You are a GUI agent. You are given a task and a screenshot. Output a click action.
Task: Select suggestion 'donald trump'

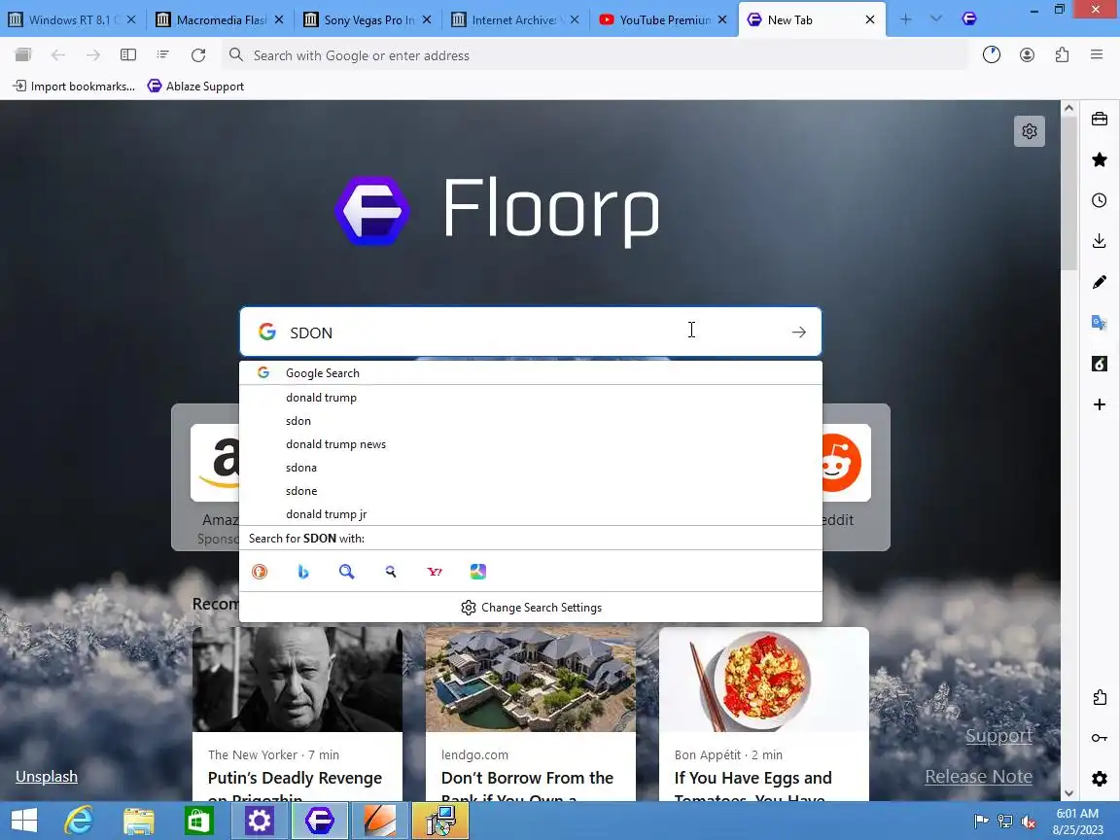coord(531,397)
